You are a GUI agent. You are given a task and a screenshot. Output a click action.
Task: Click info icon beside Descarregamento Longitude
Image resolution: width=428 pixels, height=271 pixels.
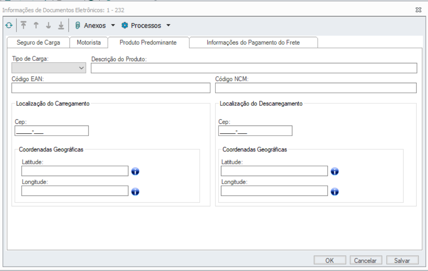[335, 192]
